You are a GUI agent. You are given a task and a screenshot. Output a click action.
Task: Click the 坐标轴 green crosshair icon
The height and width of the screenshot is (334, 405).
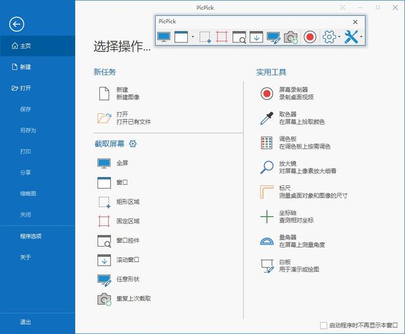(x=267, y=216)
